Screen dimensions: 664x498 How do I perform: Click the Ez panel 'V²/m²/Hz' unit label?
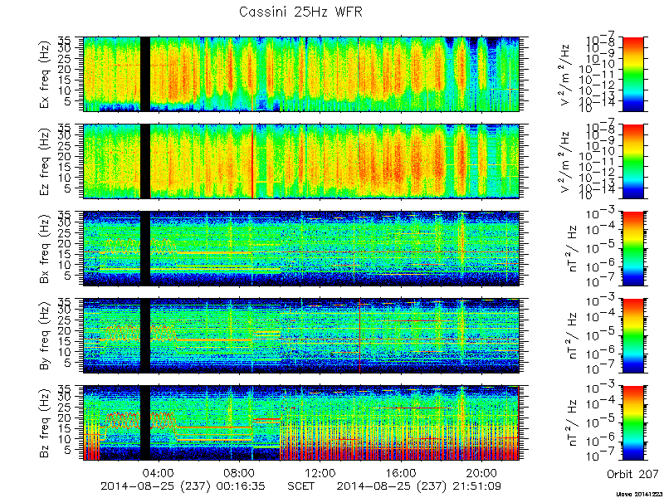pos(567,161)
